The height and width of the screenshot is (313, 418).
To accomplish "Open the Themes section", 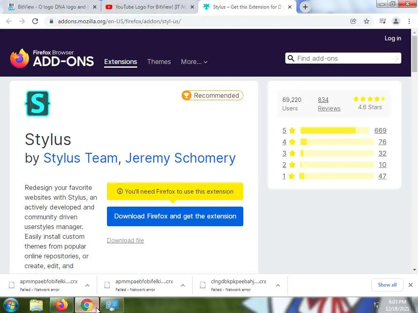I will pyautogui.click(x=159, y=62).
